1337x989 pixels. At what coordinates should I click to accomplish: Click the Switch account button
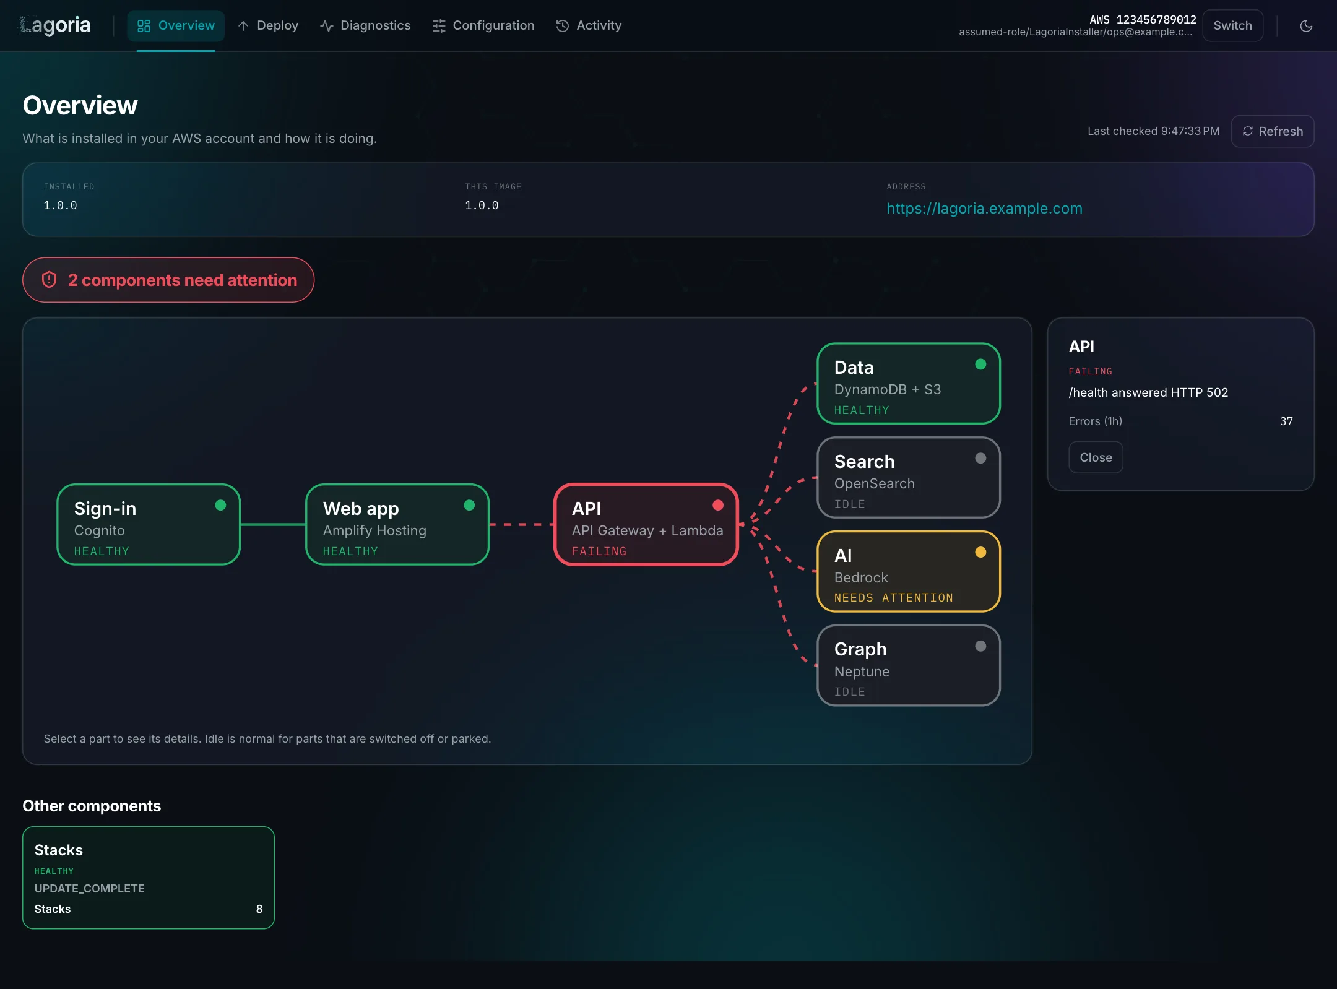(x=1232, y=25)
